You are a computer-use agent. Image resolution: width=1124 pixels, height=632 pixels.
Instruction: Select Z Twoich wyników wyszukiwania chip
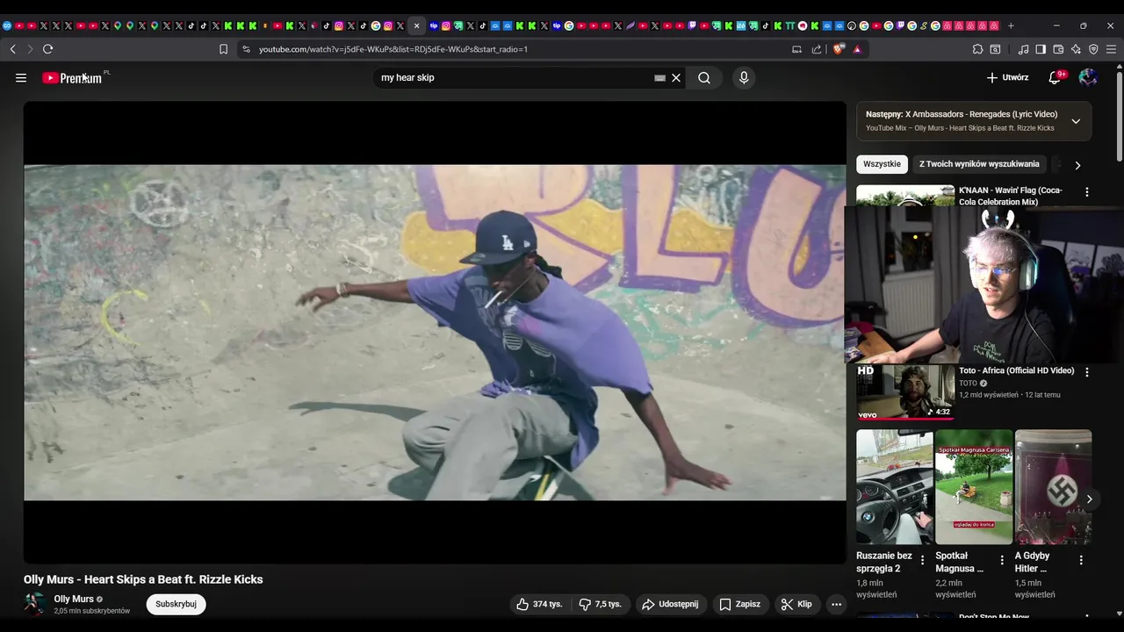pos(979,164)
